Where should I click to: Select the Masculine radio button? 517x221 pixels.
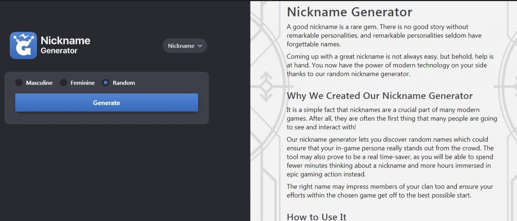tap(19, 83)
